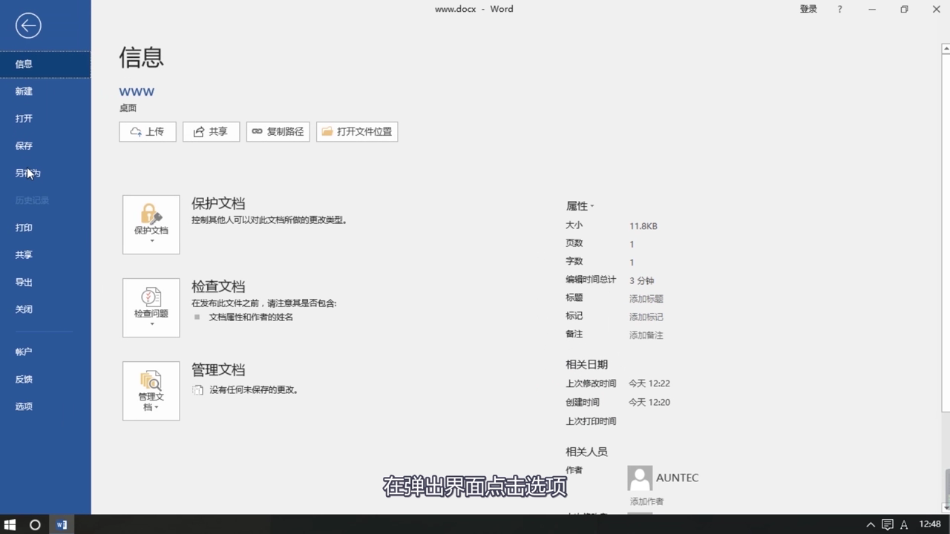
Task: Select Export (导出) in the sidebar
Action: (x=45, y=283)
